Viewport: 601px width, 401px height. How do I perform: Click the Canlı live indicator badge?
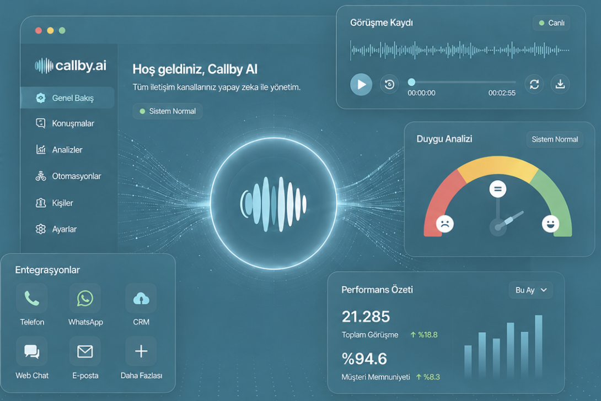(x=551, y=23)
